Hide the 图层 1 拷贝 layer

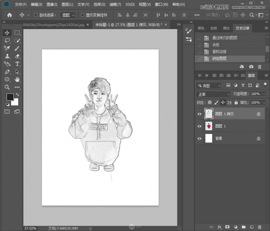pos(200,114)
